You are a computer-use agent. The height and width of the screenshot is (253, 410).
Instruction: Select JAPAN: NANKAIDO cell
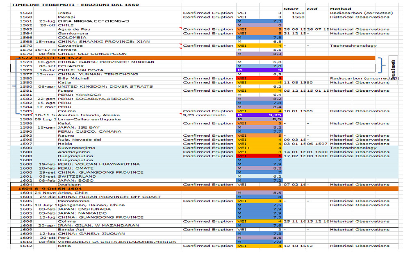tap(82, 213)
